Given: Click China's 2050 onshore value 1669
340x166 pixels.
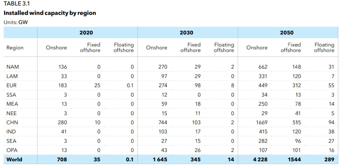Looking at the screenshot, I should tap(261, 122).
